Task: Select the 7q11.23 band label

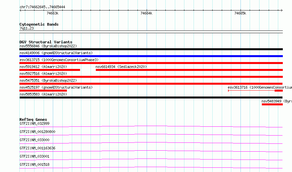Action: [x=27, y=28]
